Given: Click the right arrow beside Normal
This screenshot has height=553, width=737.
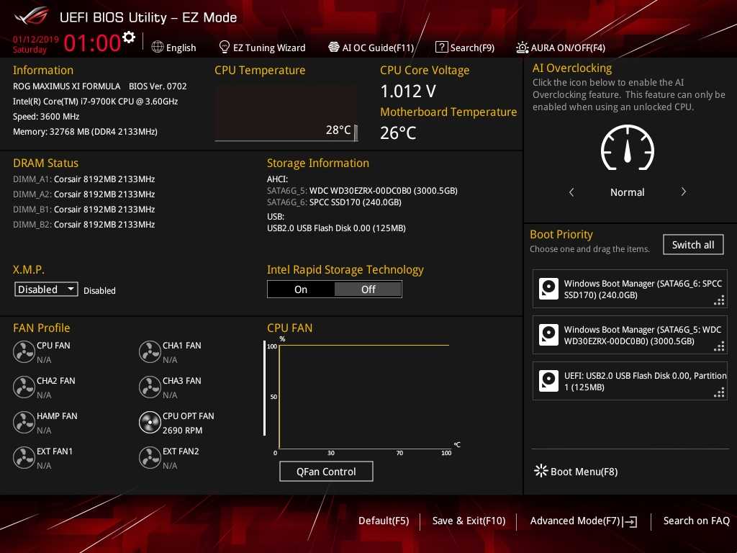Looking at the screenshot, I should [683, 192].
